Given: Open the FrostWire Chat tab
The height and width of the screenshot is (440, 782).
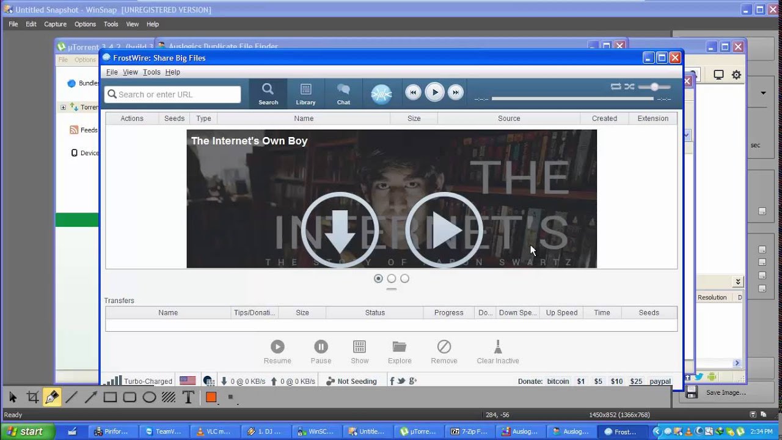Looking at the screenshot, I should [x=343, y=94].
